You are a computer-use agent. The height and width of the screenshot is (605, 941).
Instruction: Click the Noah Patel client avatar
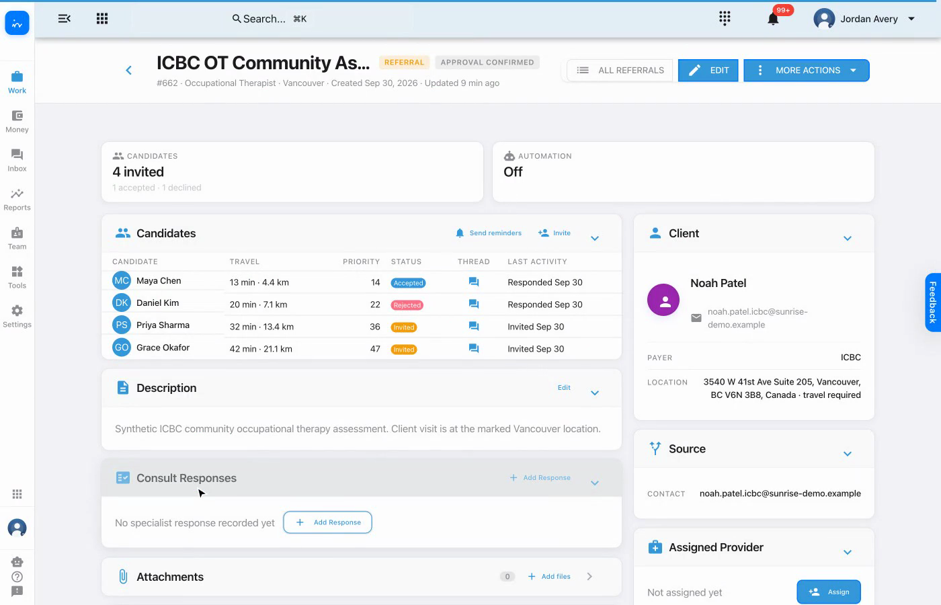[x=663, y=300]
